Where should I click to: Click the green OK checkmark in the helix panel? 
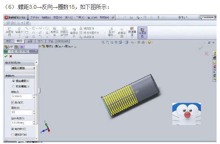coord(6,56)
